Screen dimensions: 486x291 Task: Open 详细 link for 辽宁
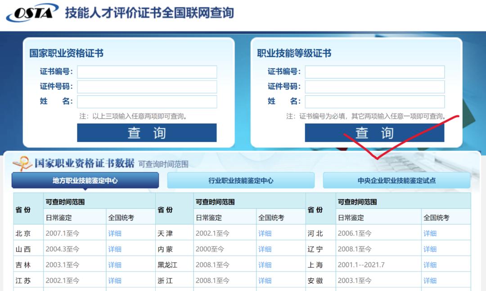[430, 249]
